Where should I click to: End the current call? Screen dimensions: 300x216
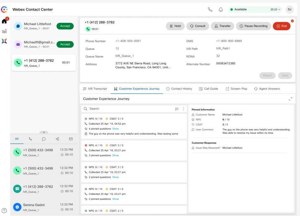click(281, 26)
